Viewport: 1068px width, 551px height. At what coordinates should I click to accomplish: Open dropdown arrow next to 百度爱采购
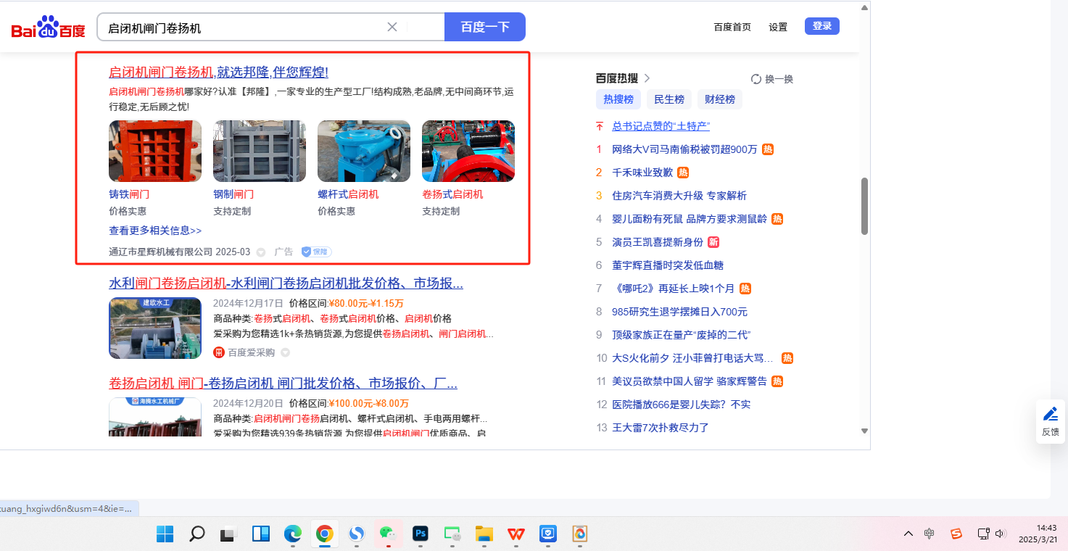tap(285, 352)
